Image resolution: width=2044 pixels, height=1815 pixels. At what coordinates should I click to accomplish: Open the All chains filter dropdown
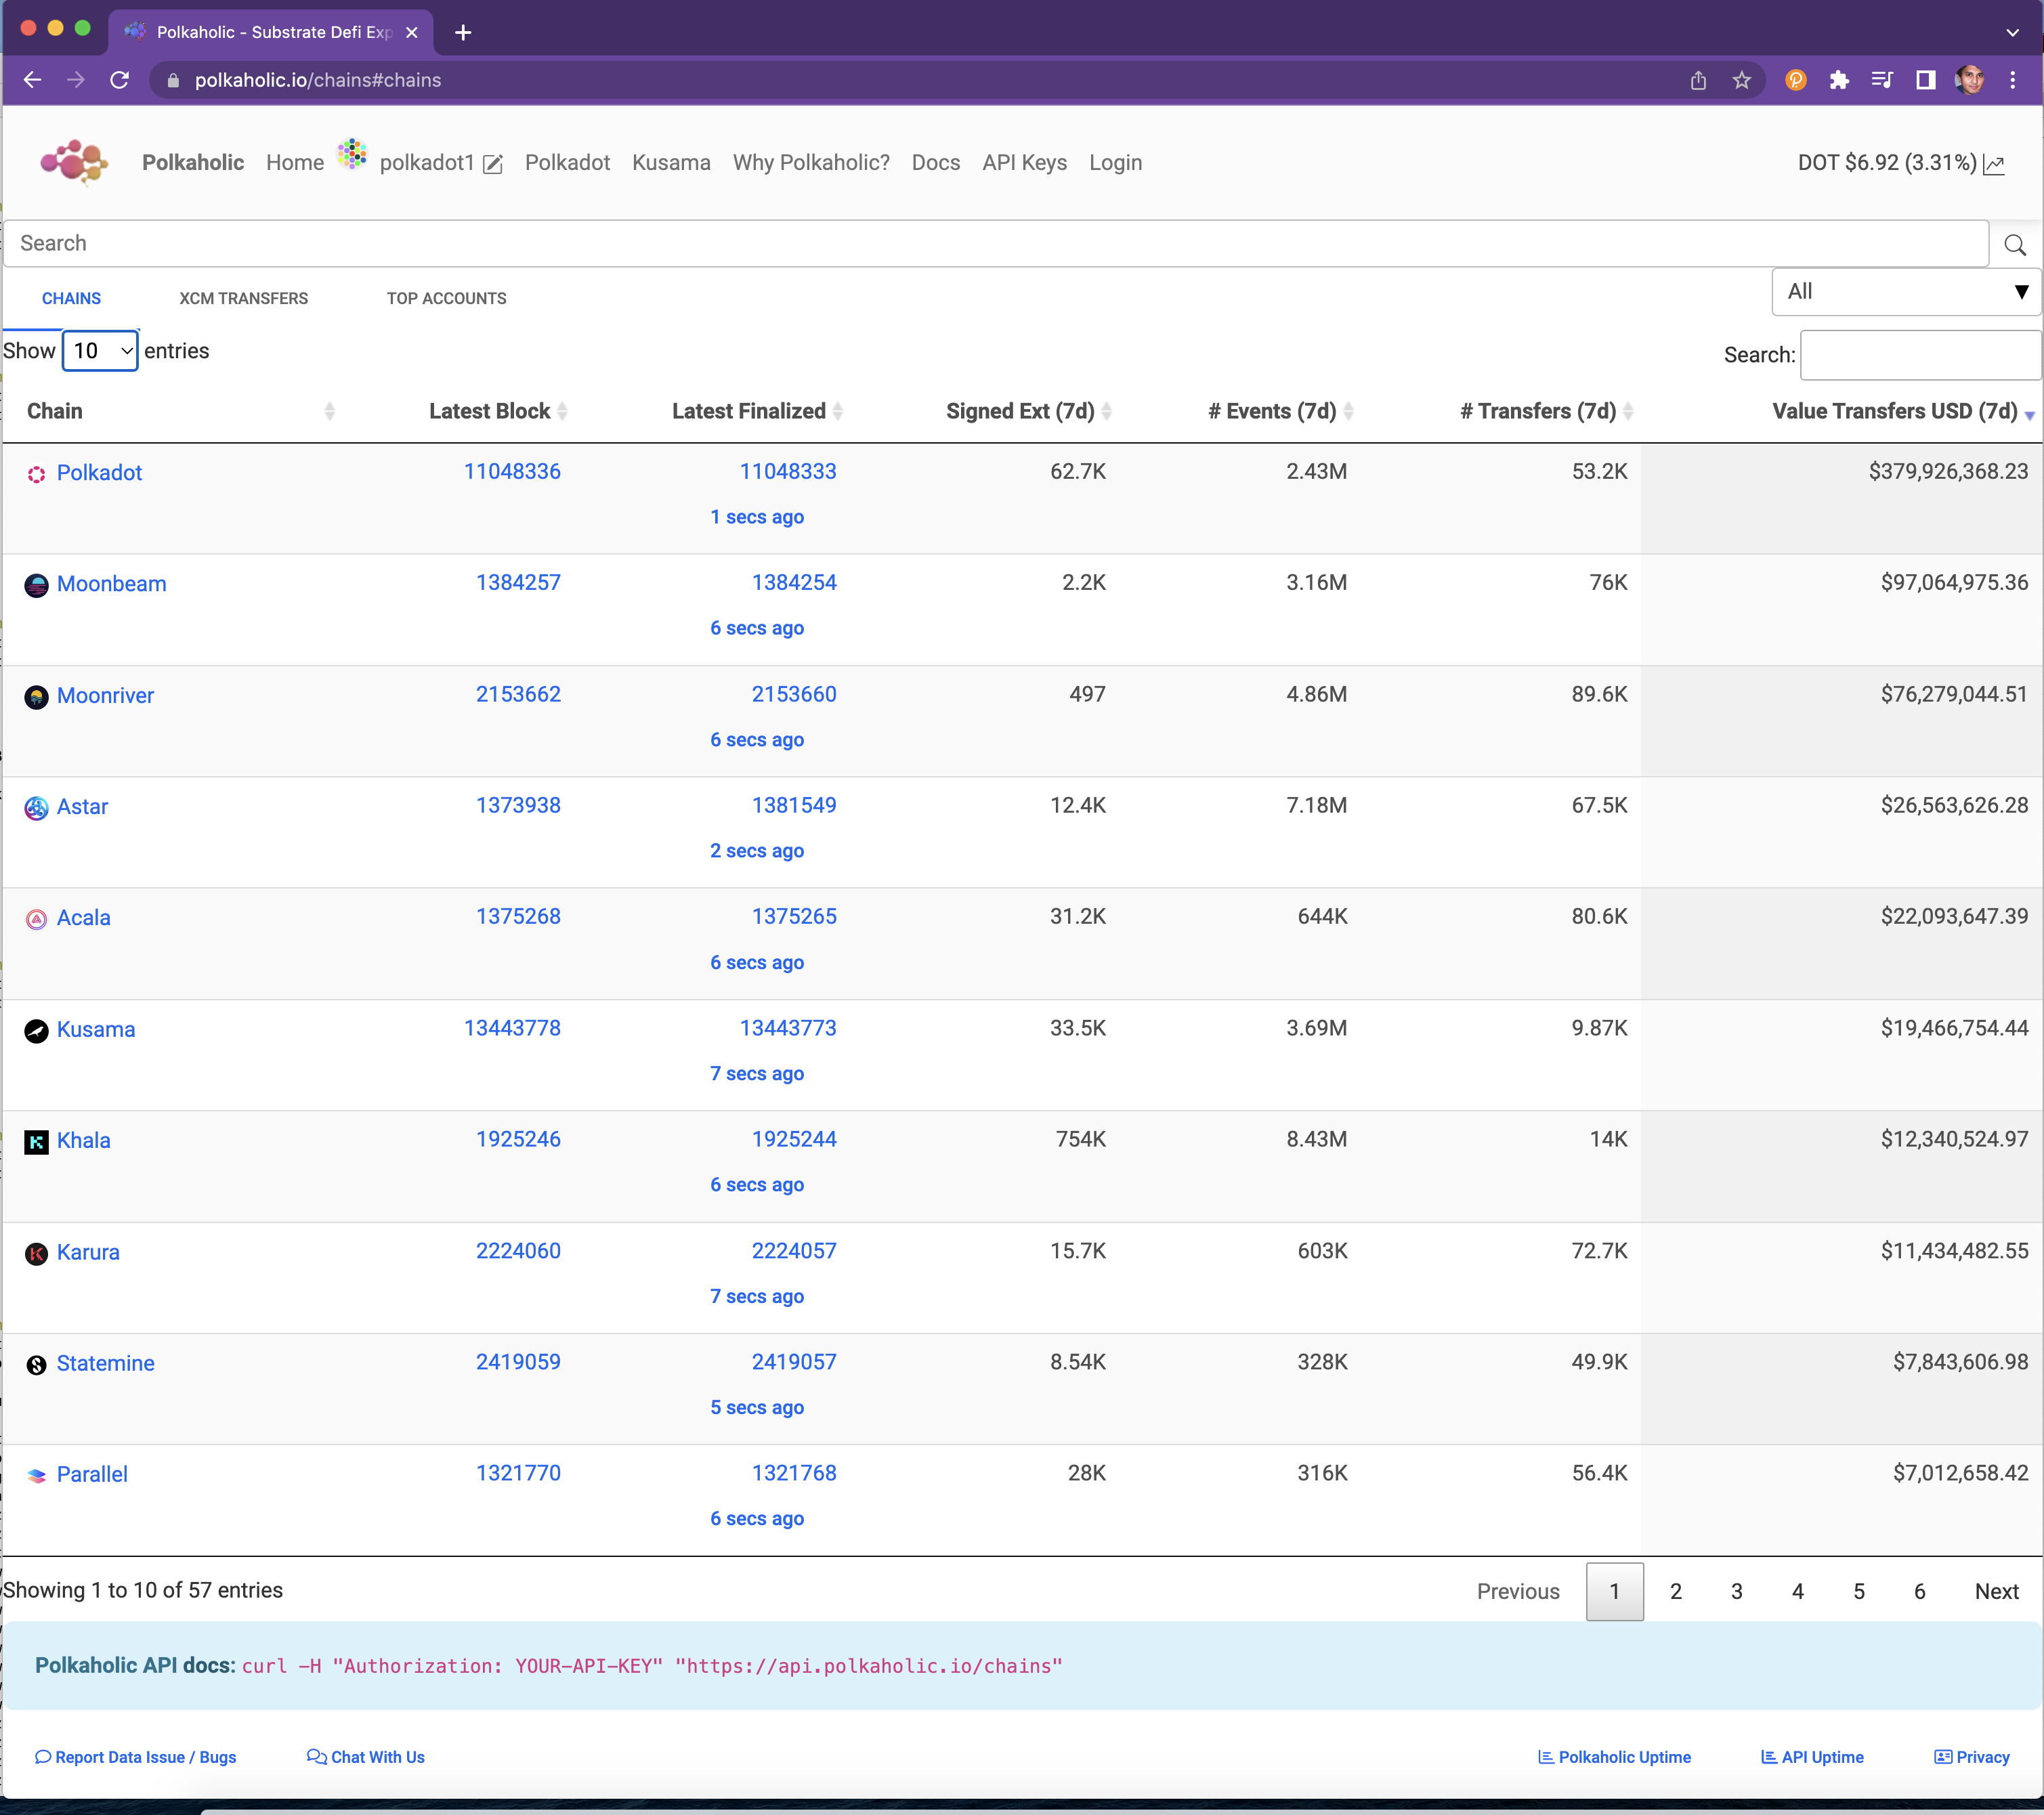point(1906,292)
